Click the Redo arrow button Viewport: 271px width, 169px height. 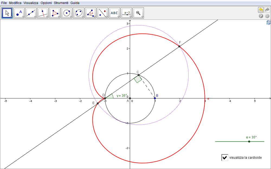267,10
